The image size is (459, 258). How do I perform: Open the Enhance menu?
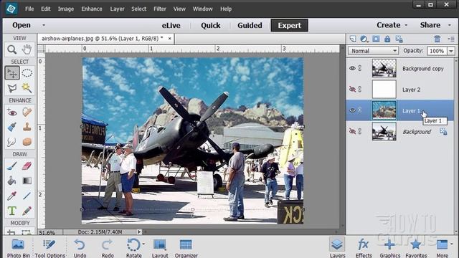pyautogui.click(x=92, y=9)
